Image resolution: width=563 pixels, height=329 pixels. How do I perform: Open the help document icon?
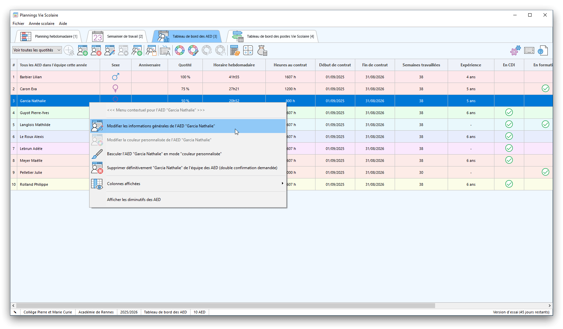(542, 50)
